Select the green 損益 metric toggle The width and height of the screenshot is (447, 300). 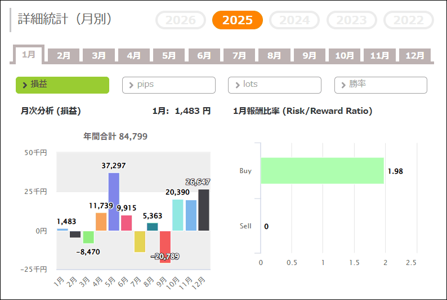[62, 85]
